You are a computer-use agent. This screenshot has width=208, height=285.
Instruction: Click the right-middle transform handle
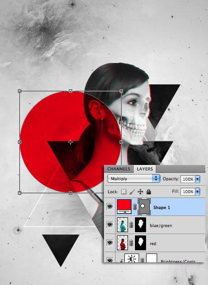121,142
